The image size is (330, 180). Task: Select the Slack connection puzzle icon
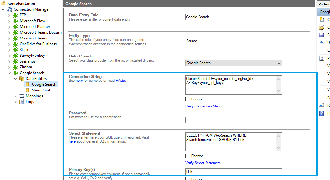[x=15, y=50]
